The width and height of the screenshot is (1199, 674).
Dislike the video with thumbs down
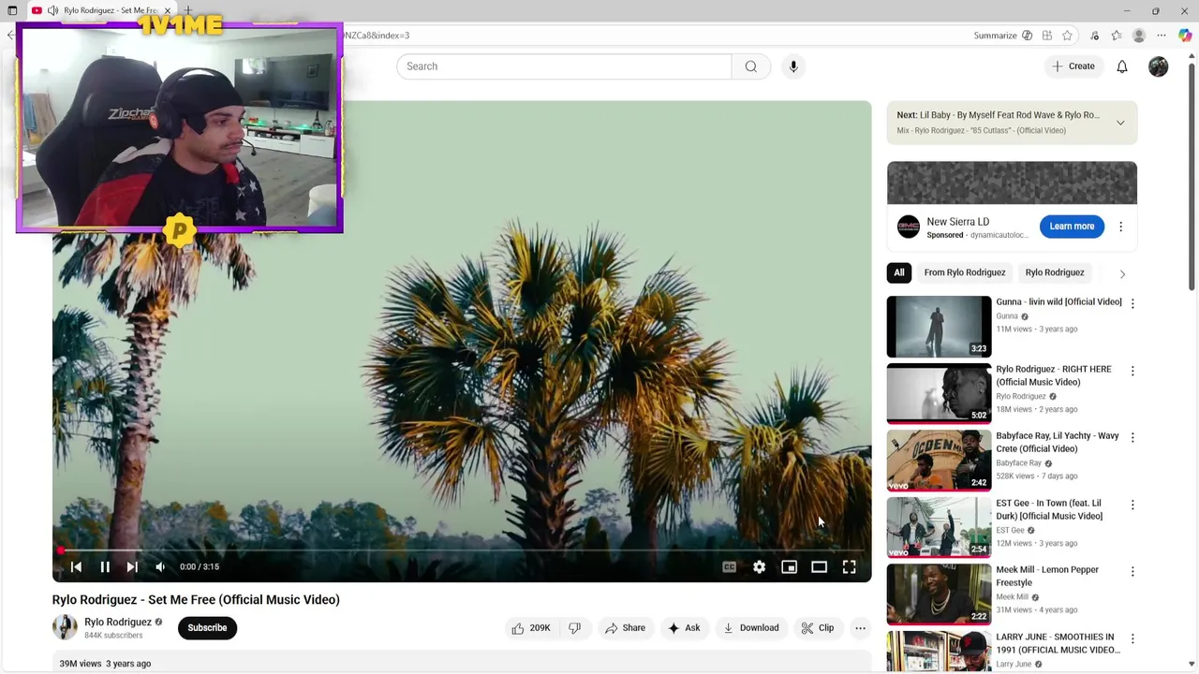coord(575,628)
